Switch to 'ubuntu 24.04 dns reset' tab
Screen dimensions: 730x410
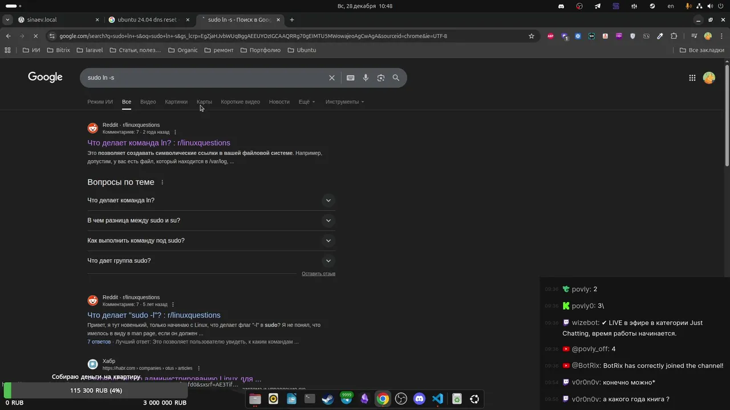coord(149,19)
